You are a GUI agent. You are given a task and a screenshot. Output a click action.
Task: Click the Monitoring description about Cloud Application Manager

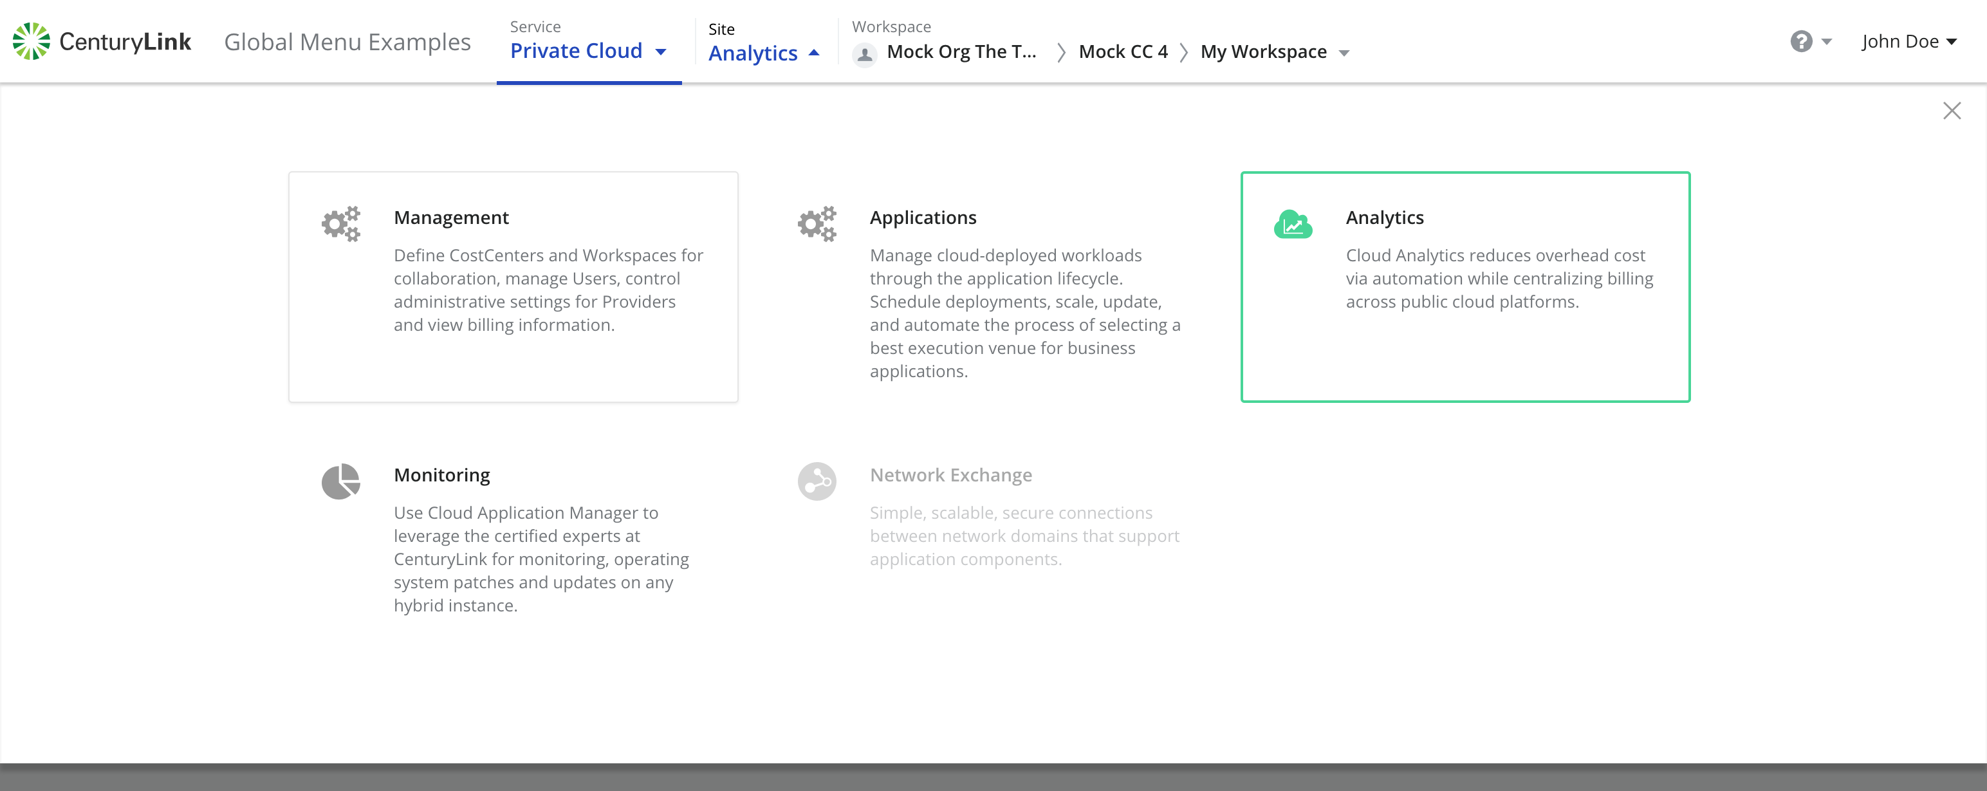point(542,559)
